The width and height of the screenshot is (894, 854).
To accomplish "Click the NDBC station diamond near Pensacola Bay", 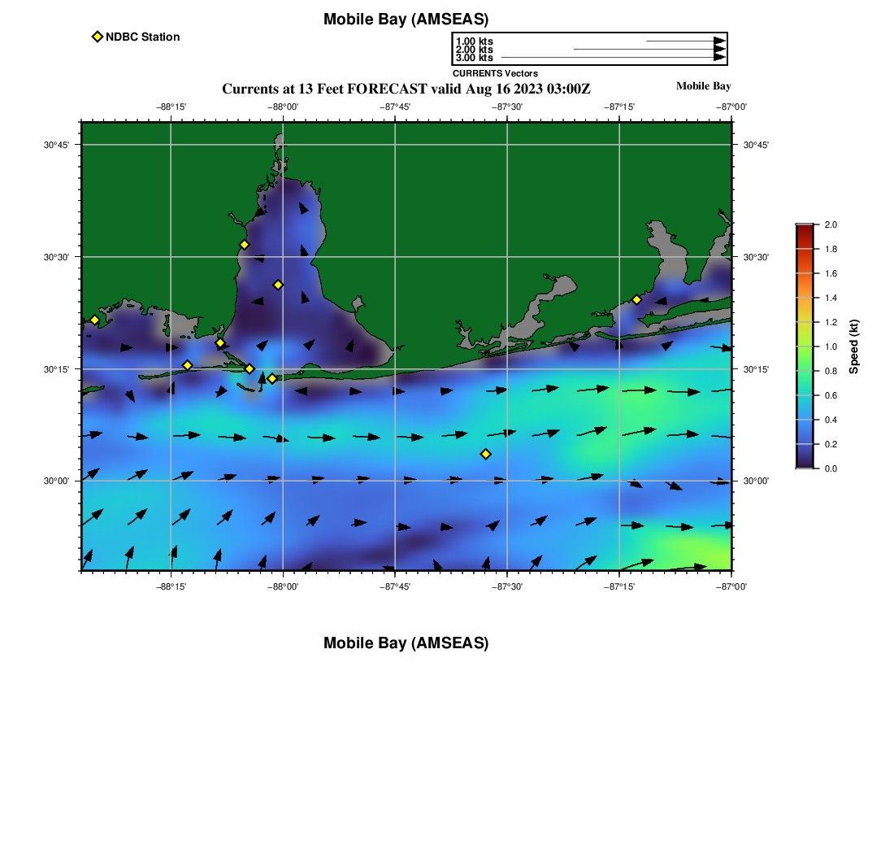I will pos(636,300).
